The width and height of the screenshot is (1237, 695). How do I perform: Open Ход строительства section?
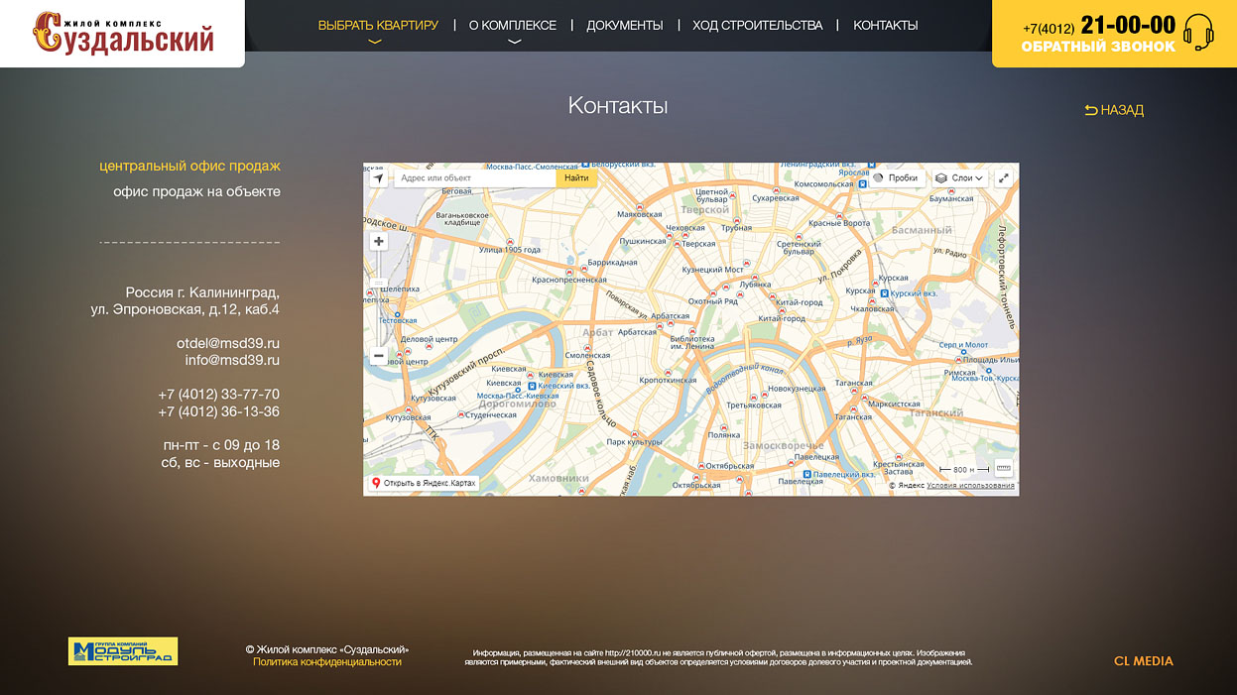tap(758, 25)
